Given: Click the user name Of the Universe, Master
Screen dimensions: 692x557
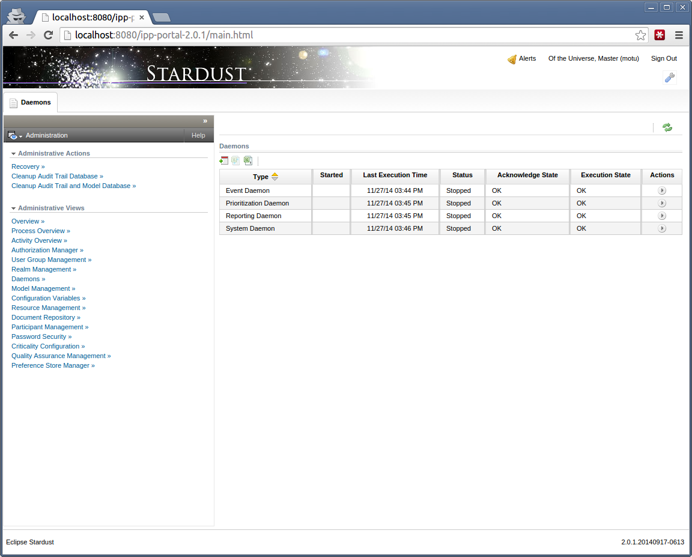Looking at the screenshot, I should 593,59.
